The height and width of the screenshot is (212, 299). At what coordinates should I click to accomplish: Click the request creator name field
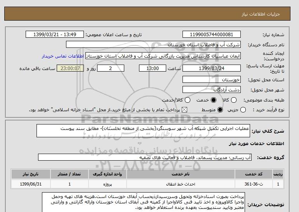click(163, 56)
